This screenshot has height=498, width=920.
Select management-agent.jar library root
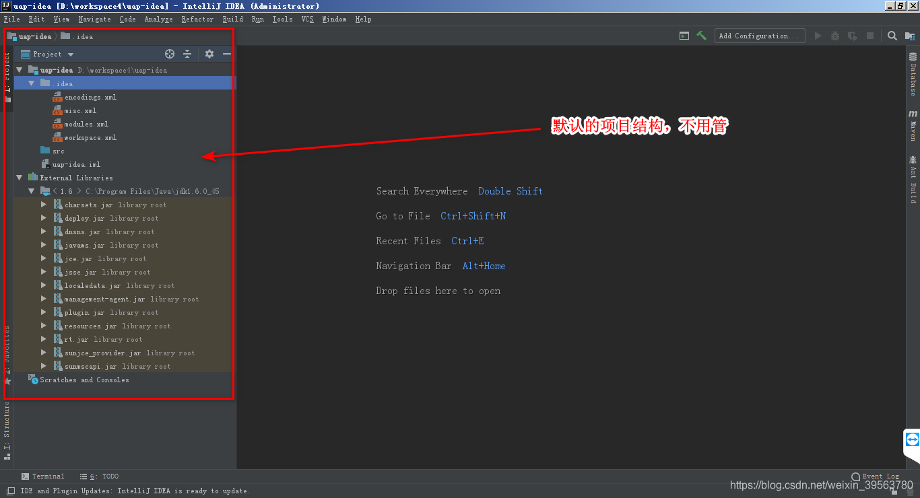tap(131, 299)
